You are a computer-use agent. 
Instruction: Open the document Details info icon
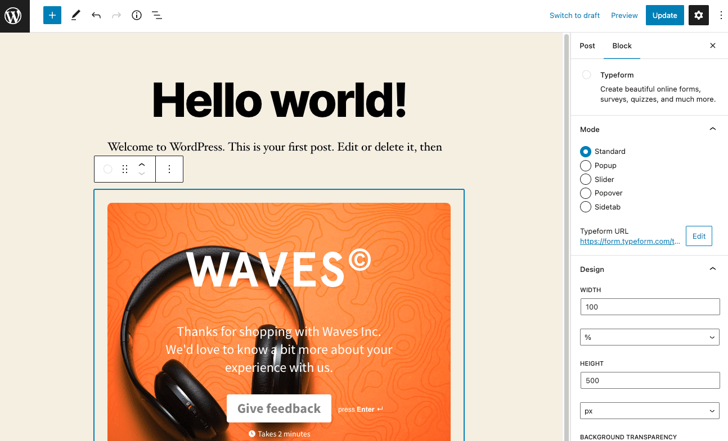137,16
